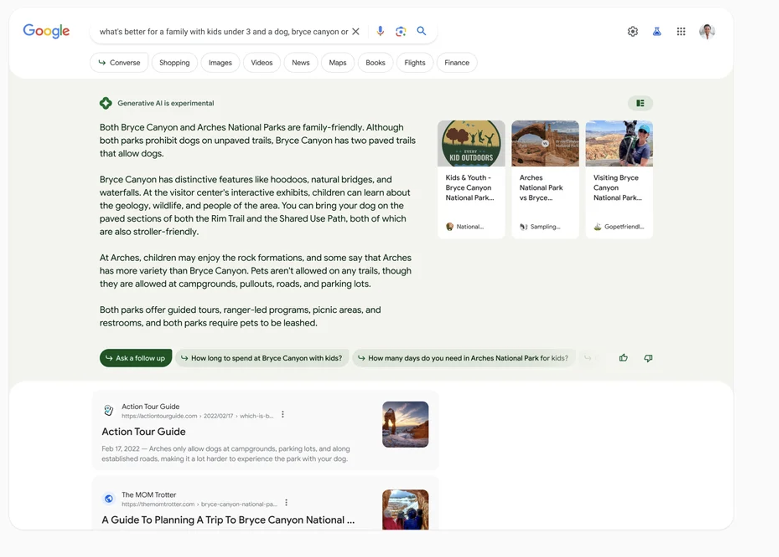Click the magnifying glass search icon

click(421, 31)
